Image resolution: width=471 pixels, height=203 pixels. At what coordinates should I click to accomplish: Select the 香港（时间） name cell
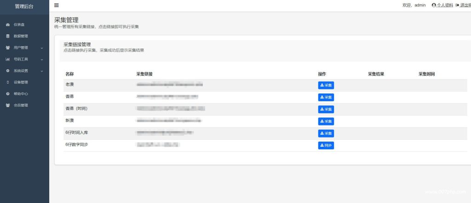(x=77, y=109)
